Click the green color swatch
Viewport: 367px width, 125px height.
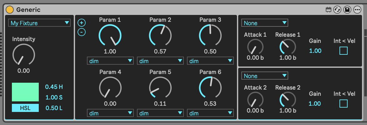25,92
